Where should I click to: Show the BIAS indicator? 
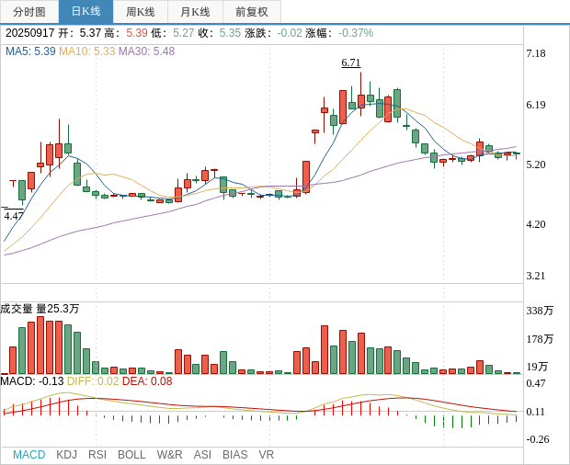pyautogui.click(x=234, y=455)
